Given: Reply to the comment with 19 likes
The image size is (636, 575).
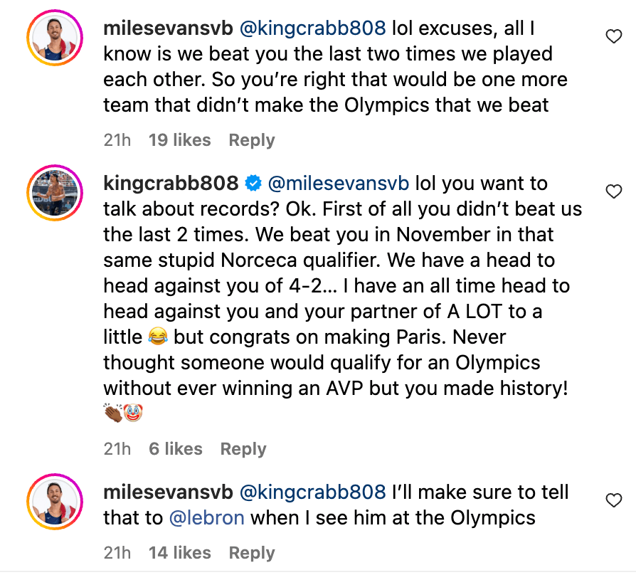Looking at the screenshot, I should tap(252, 140).
